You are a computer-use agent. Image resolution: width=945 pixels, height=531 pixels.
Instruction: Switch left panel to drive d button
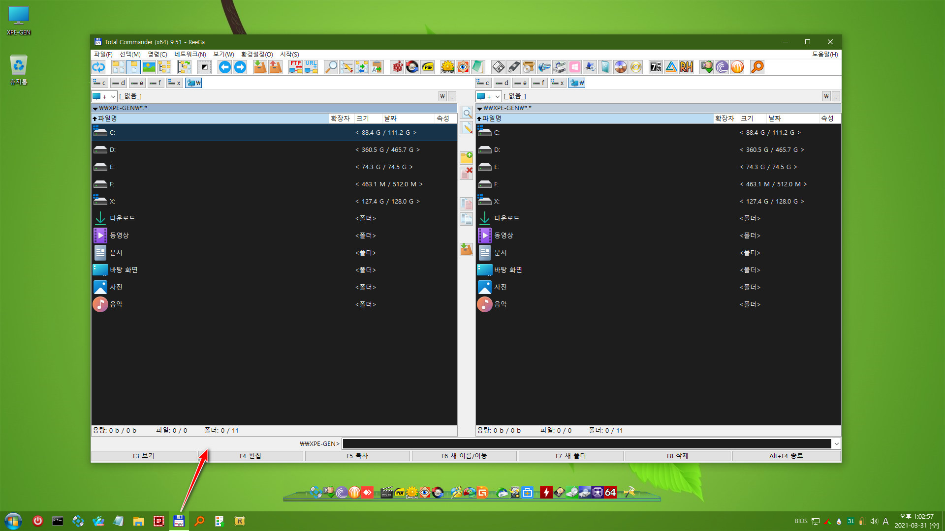pyautogui.click(x=118, y=83)
